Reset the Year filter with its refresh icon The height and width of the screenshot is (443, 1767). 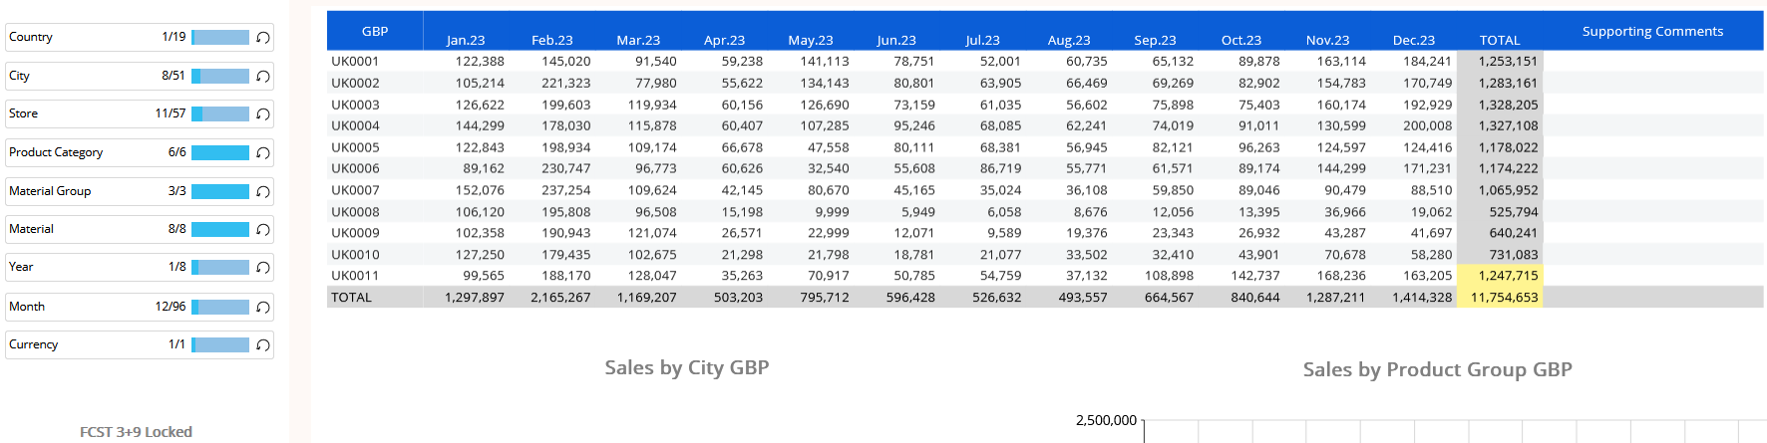pyautogui.click(x=263, y=268)
